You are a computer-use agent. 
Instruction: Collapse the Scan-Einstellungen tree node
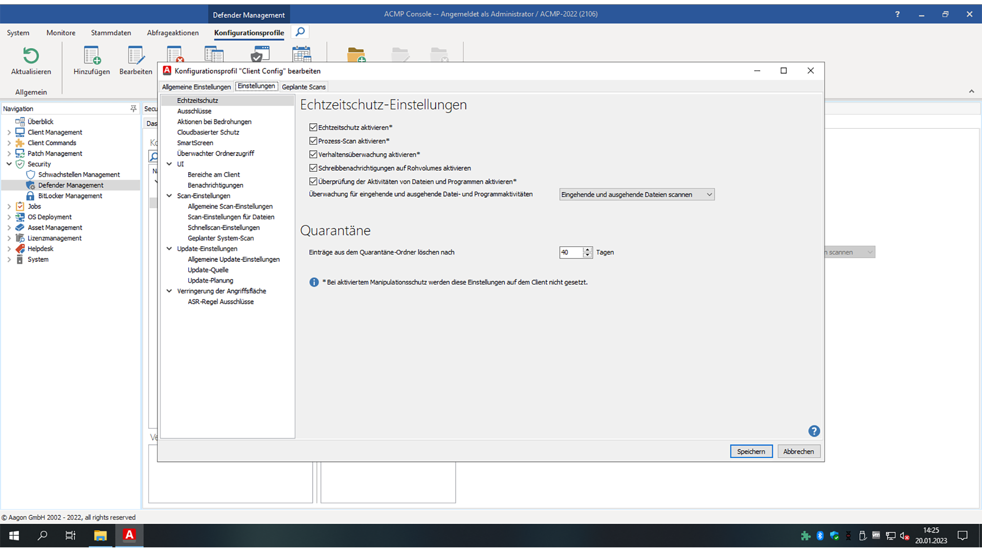(x=169, y=196)
